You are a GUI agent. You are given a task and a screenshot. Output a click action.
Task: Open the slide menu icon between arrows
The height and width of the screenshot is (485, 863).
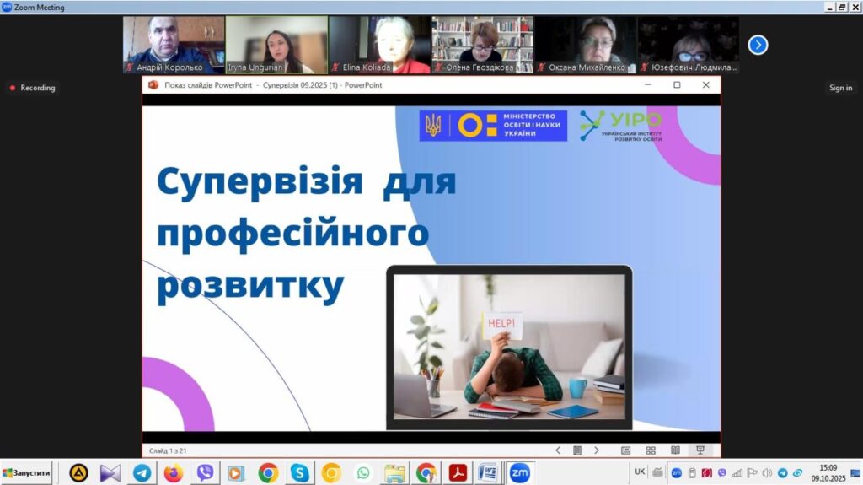click(577, 450)
